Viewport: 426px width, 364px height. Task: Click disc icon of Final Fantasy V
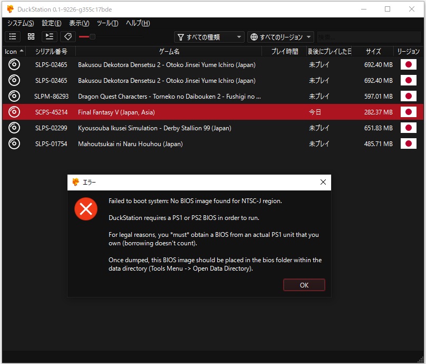14,112
